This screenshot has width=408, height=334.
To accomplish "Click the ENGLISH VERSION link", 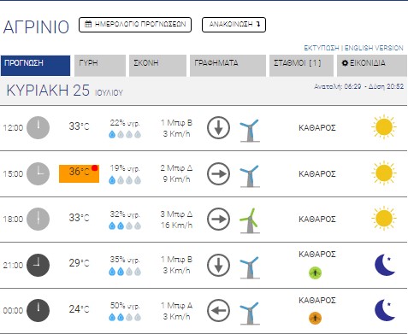I will pos(374,48).
